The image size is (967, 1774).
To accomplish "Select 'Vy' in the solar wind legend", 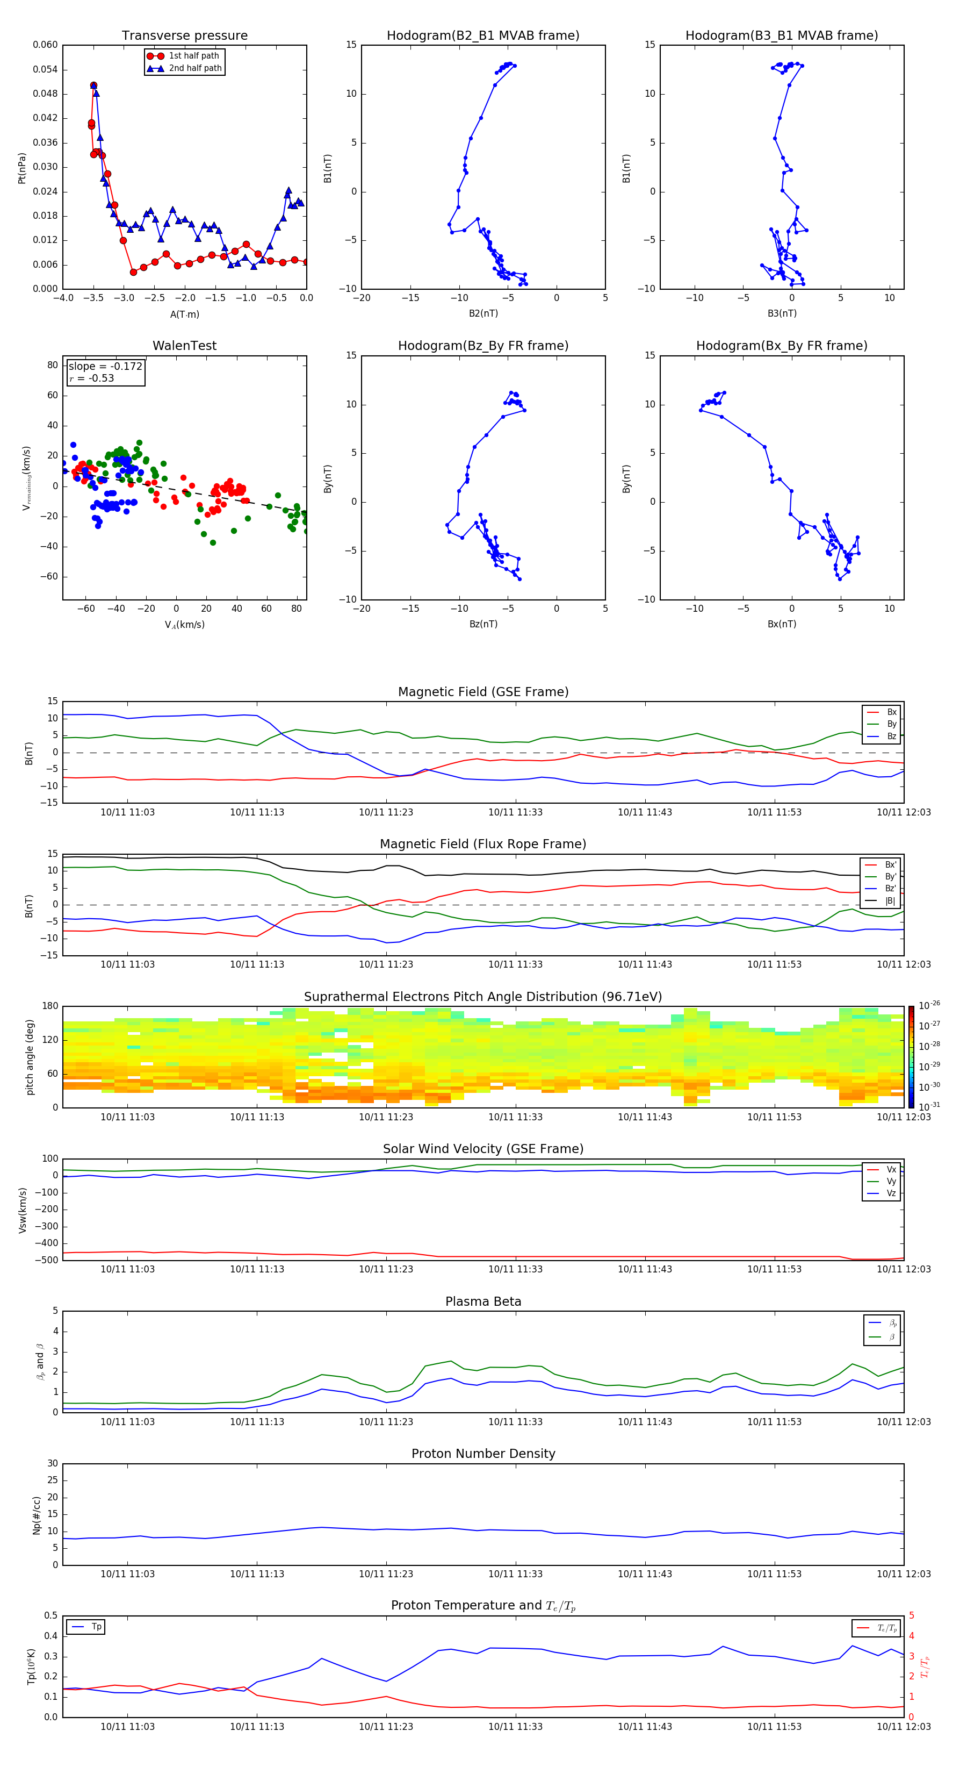I will [x=882, y=1181].
